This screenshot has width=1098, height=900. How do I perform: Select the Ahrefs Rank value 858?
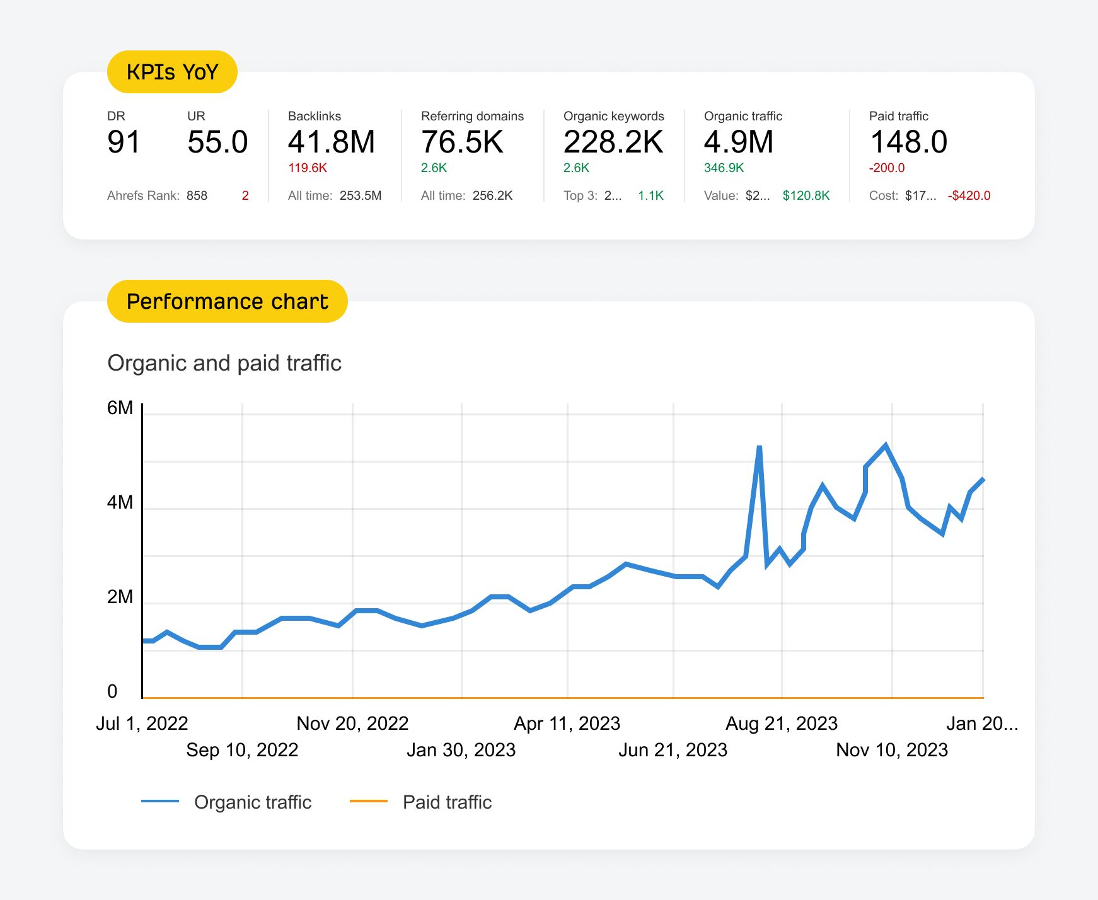point(197,195)
